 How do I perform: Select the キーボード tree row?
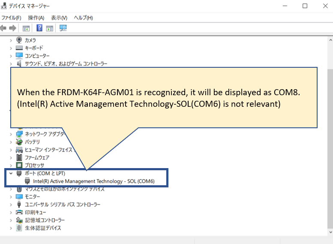[x=34, y=48]
